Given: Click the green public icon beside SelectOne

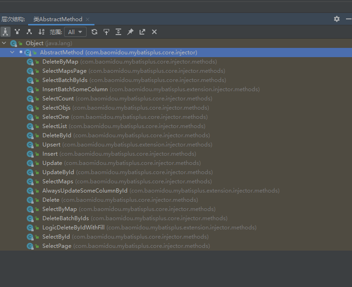Looking at the screenshot, I should pyautogui.click(x=37, y=117).
